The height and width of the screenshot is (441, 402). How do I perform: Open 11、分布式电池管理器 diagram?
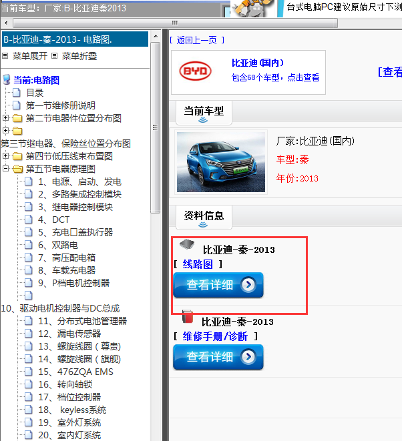click(83, 321)
